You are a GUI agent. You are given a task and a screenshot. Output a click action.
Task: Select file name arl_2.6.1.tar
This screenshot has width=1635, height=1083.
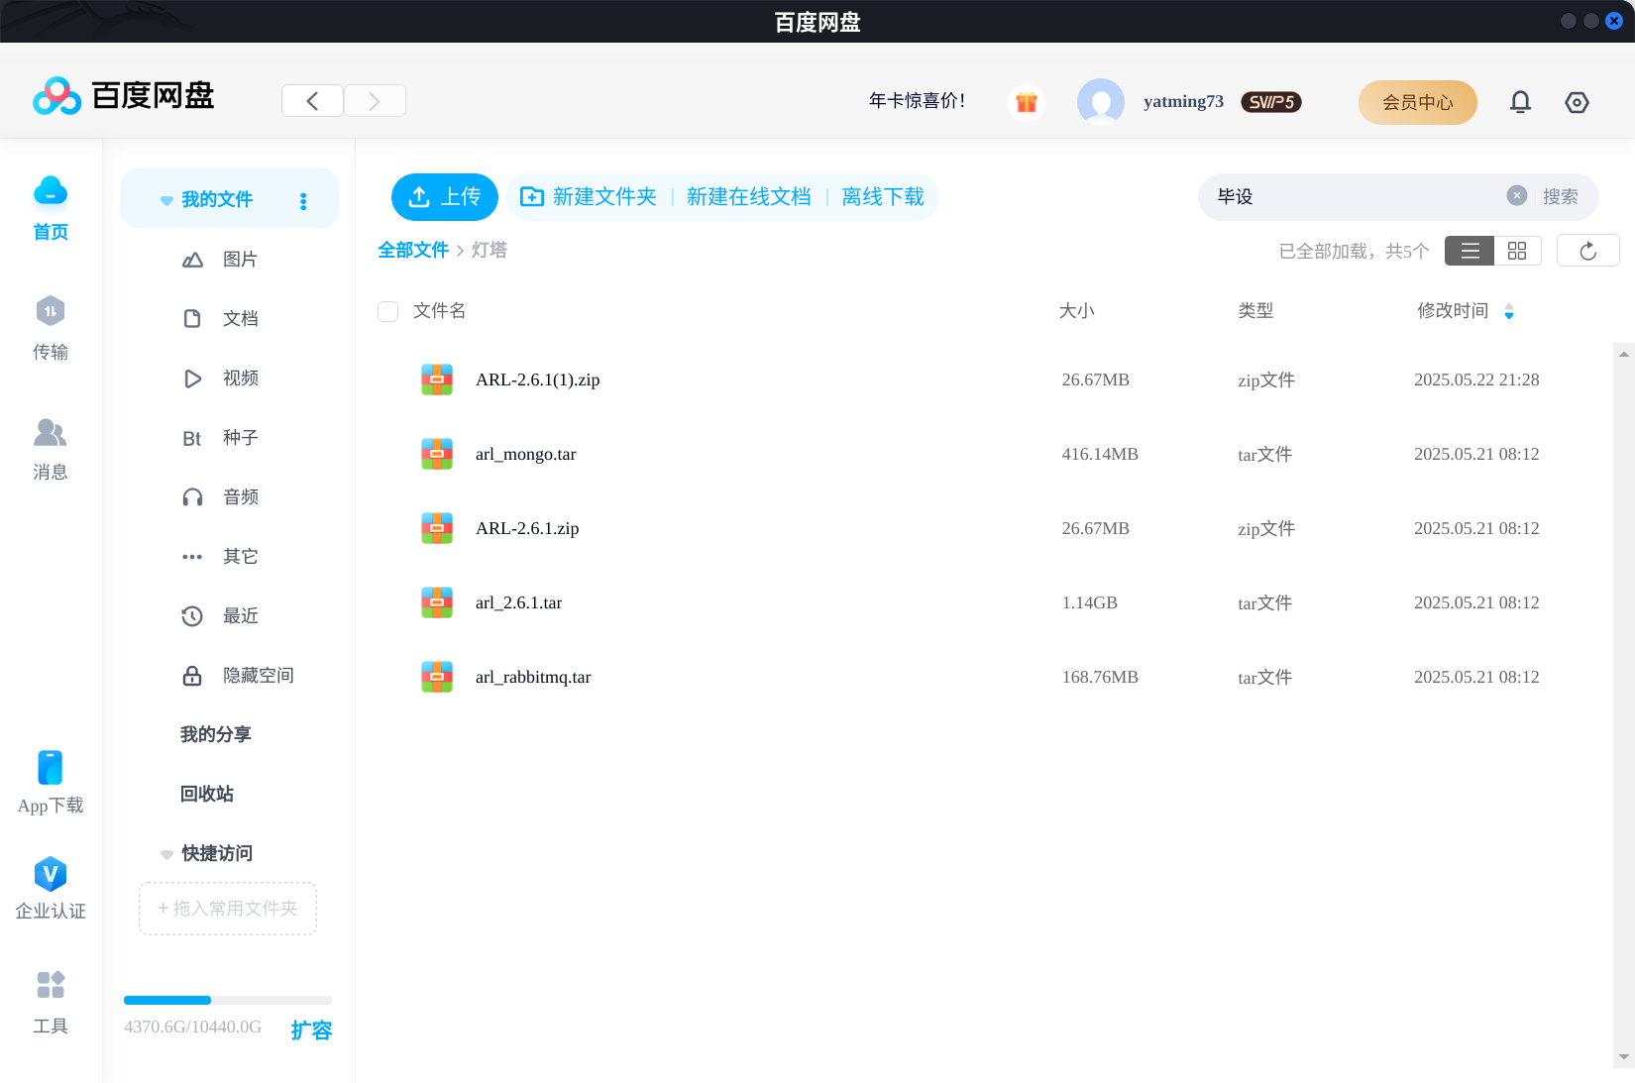(x=519, y=602)
